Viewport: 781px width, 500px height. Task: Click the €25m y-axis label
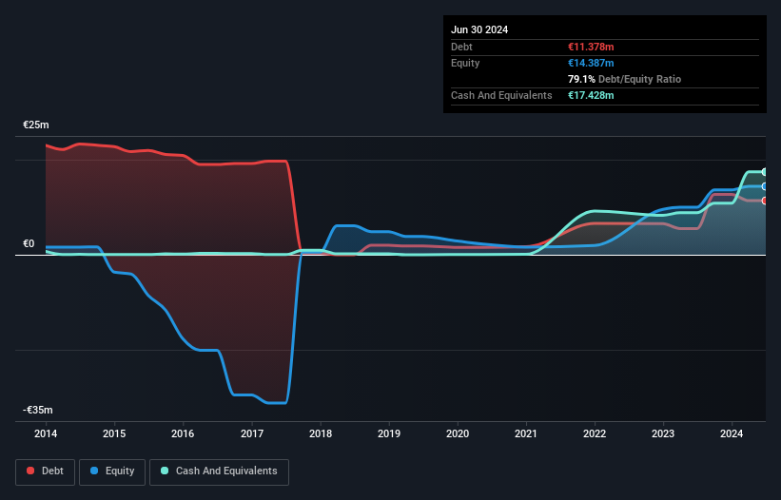(36, 125)
